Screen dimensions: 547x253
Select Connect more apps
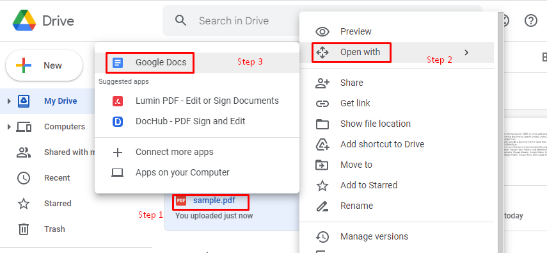(x=197, y=152)
